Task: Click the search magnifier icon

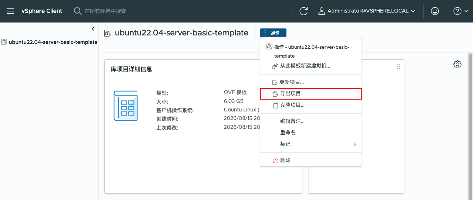Action: click(77, 11)
